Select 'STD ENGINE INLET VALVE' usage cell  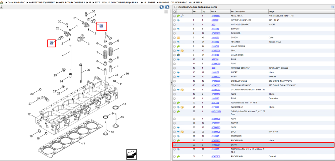point(280,81)
